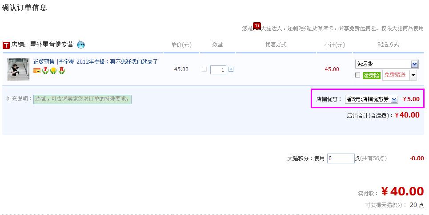Click the green 运费险 label

371,75
